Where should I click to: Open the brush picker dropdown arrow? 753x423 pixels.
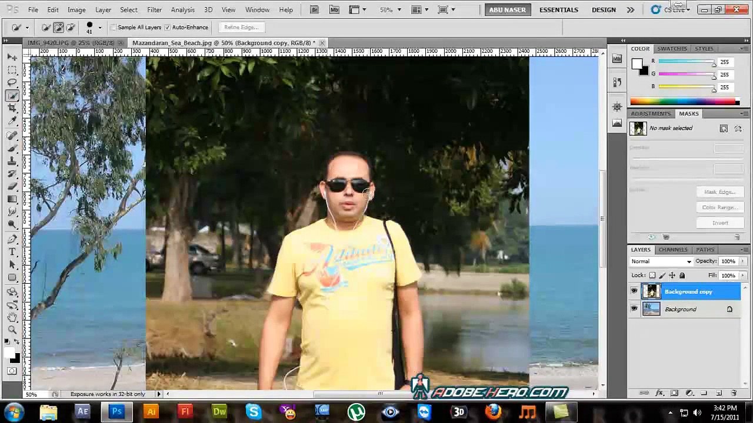coord(100,28)
